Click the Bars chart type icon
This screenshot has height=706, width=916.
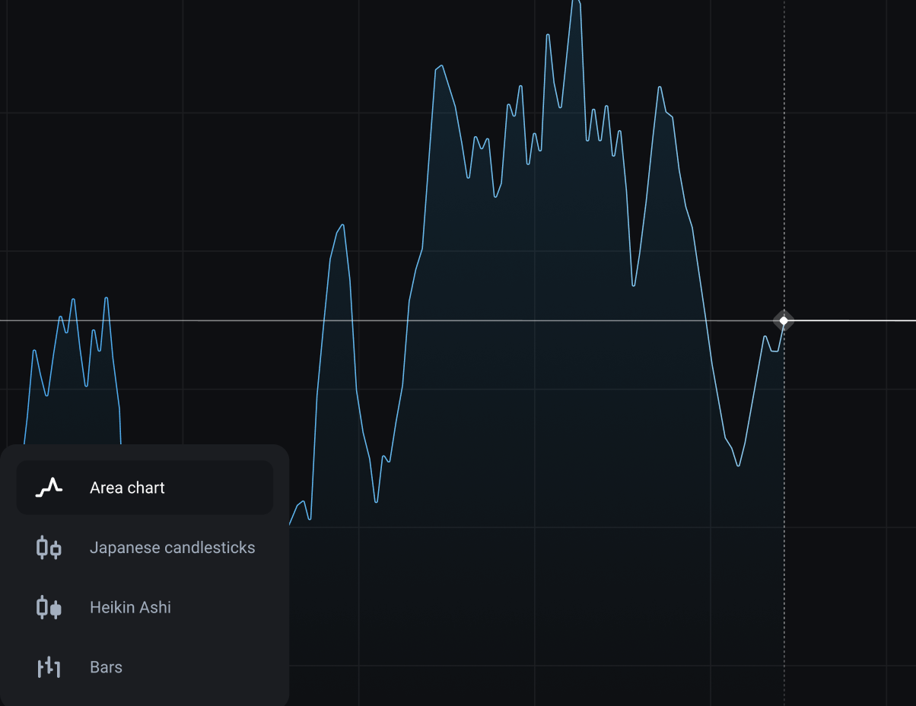pyautogui.click(x=49, y=667)
